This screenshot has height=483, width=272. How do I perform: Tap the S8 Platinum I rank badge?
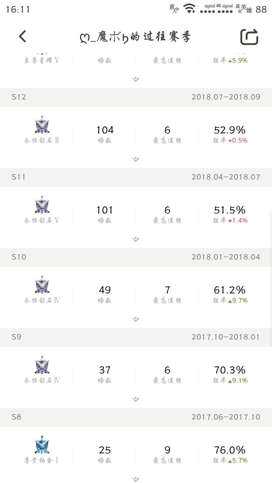42,445
